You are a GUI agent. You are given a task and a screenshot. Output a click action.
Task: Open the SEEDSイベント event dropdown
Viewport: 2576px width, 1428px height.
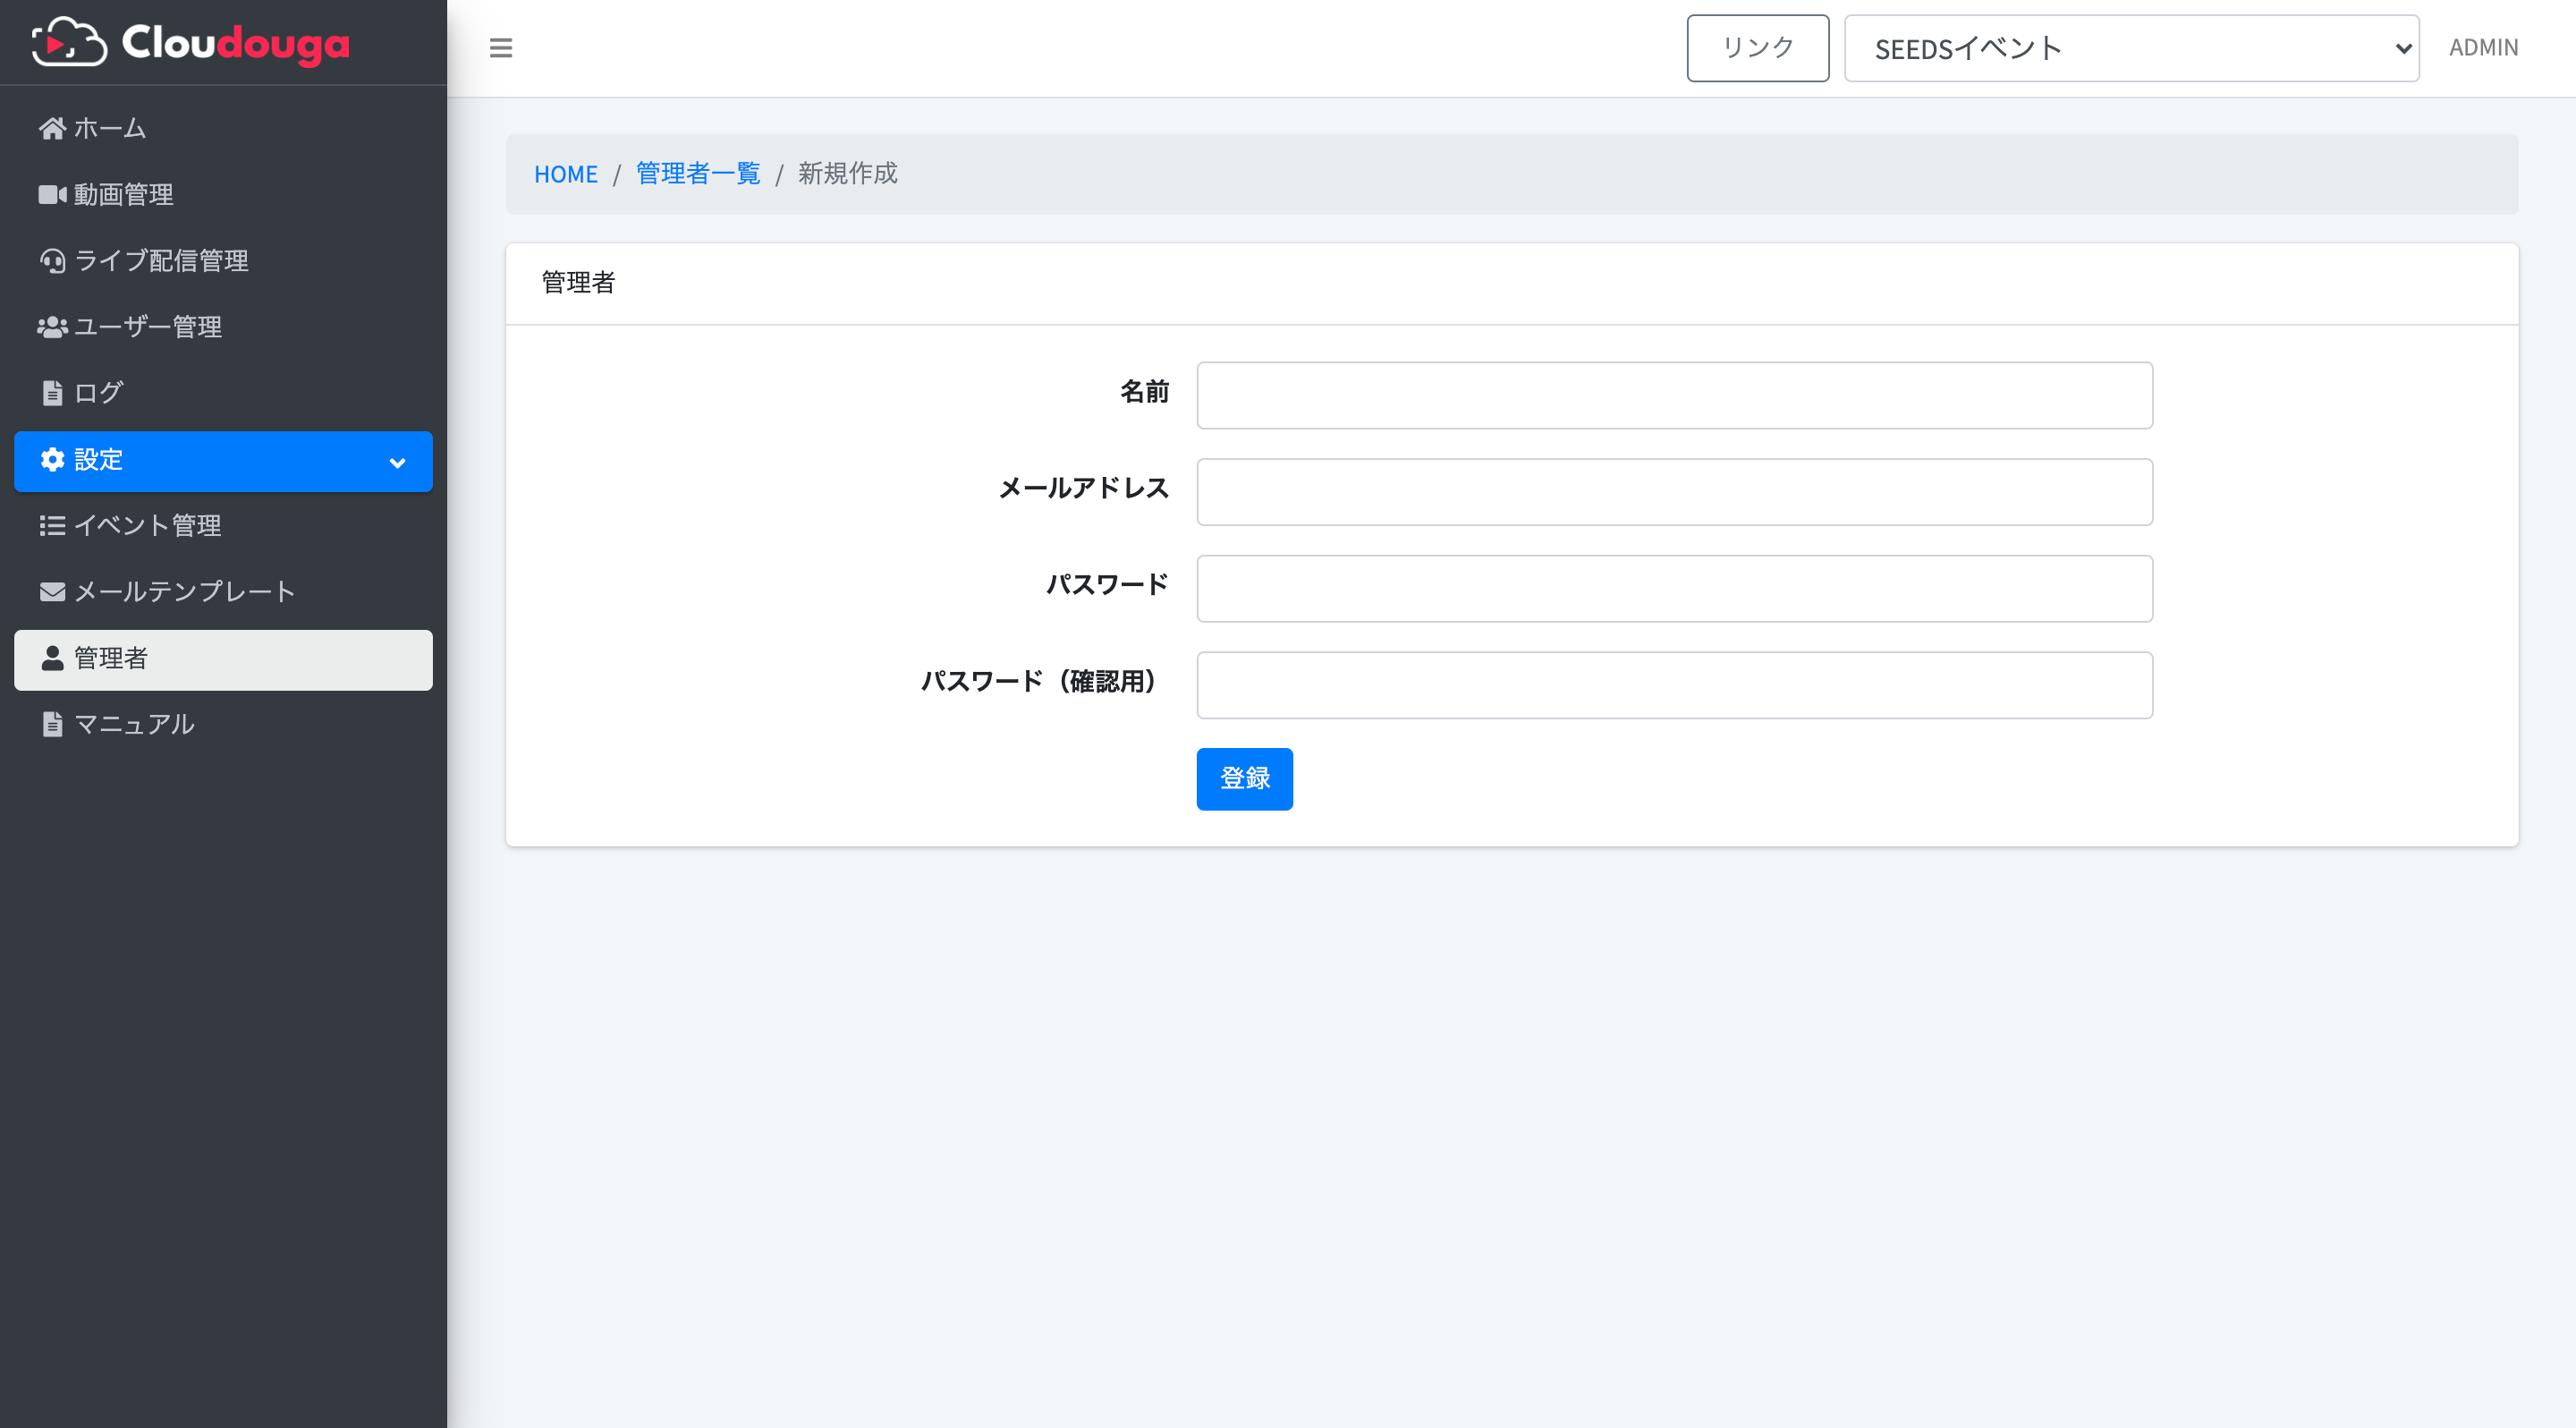pyautogui.click(x=2131, y=48)
